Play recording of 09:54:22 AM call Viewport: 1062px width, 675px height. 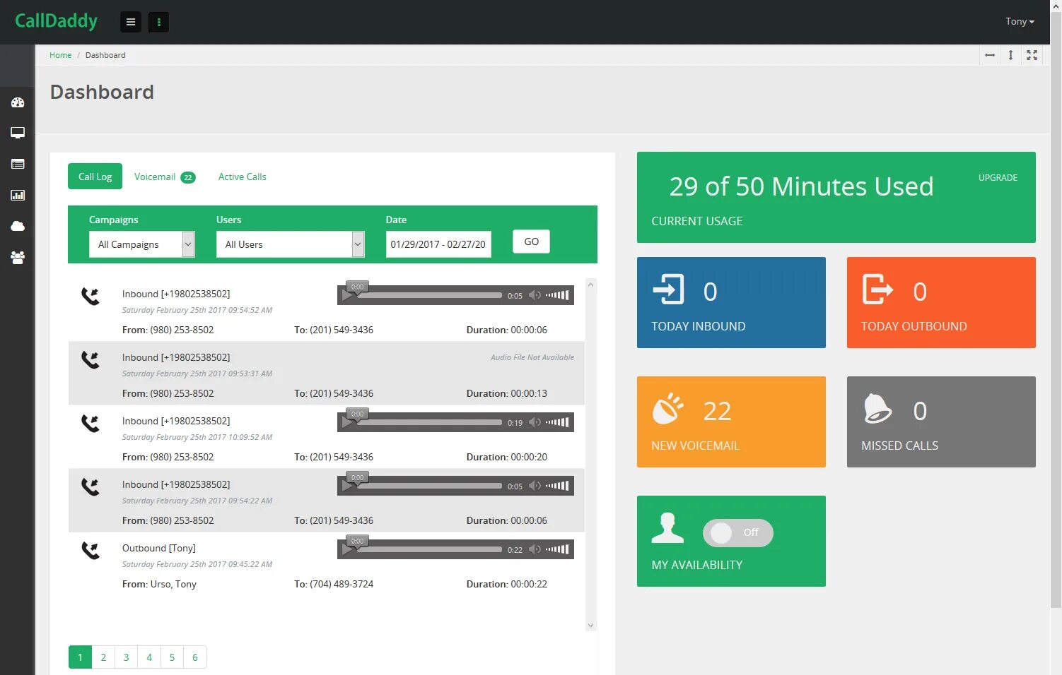coord(347,486)
